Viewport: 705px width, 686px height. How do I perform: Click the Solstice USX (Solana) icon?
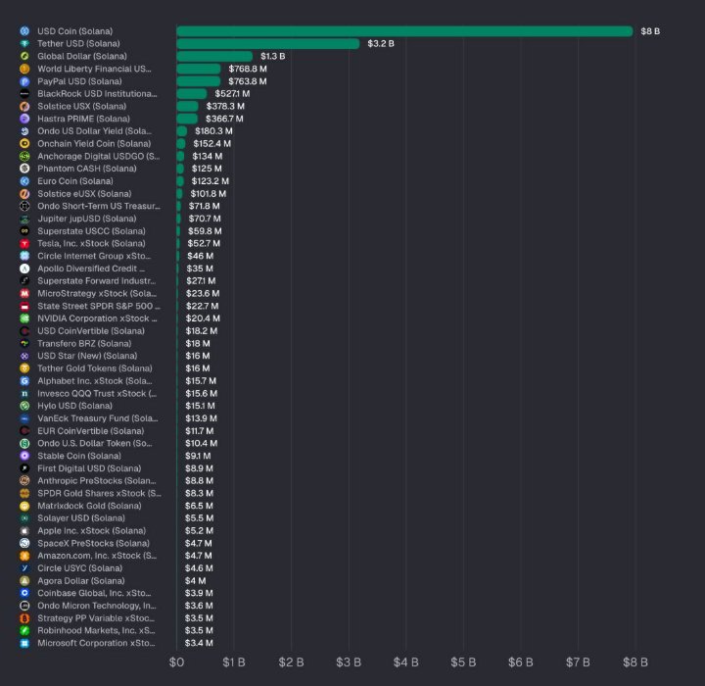pyautogui.click(x=24, y=106)
